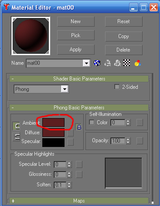Open the Diffuse color swatch

tap(53, 133)
